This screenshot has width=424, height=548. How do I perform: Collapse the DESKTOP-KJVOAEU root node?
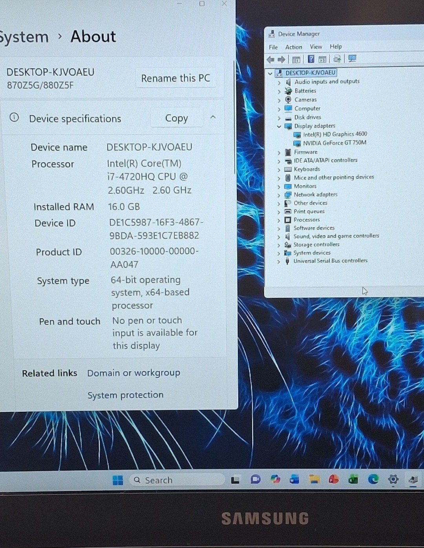point(270,73)
